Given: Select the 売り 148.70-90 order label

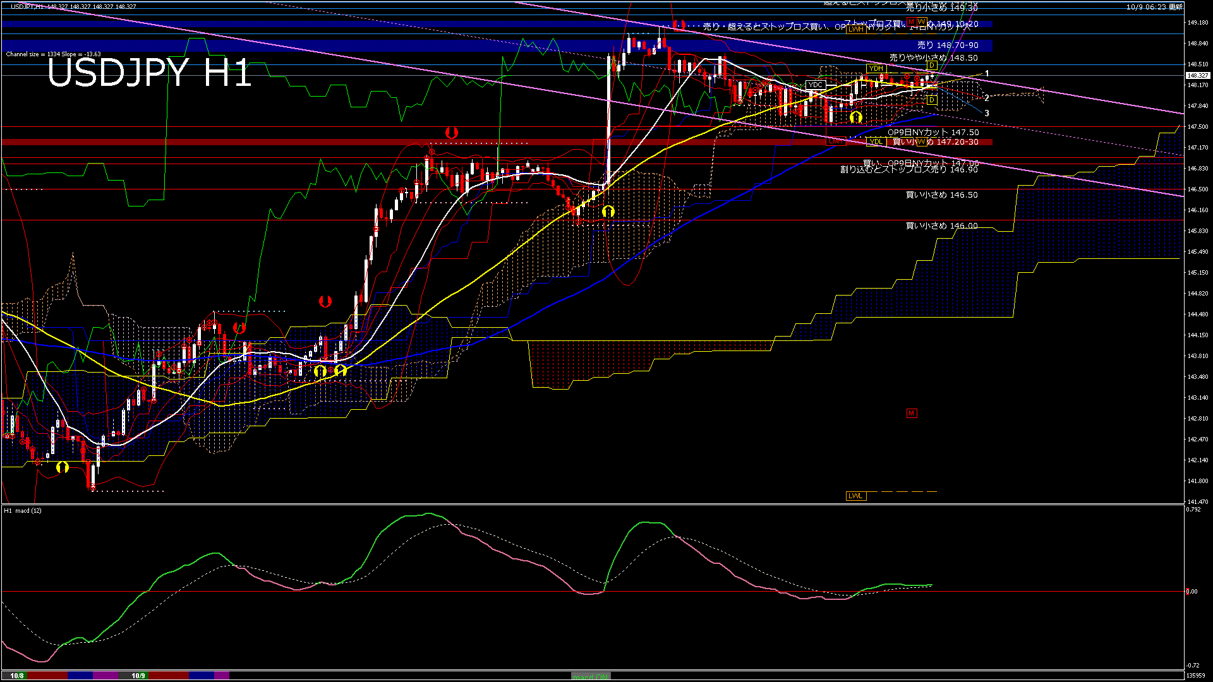Looking at the screenshot, I should pyautogui.click(x=948, y=45).
